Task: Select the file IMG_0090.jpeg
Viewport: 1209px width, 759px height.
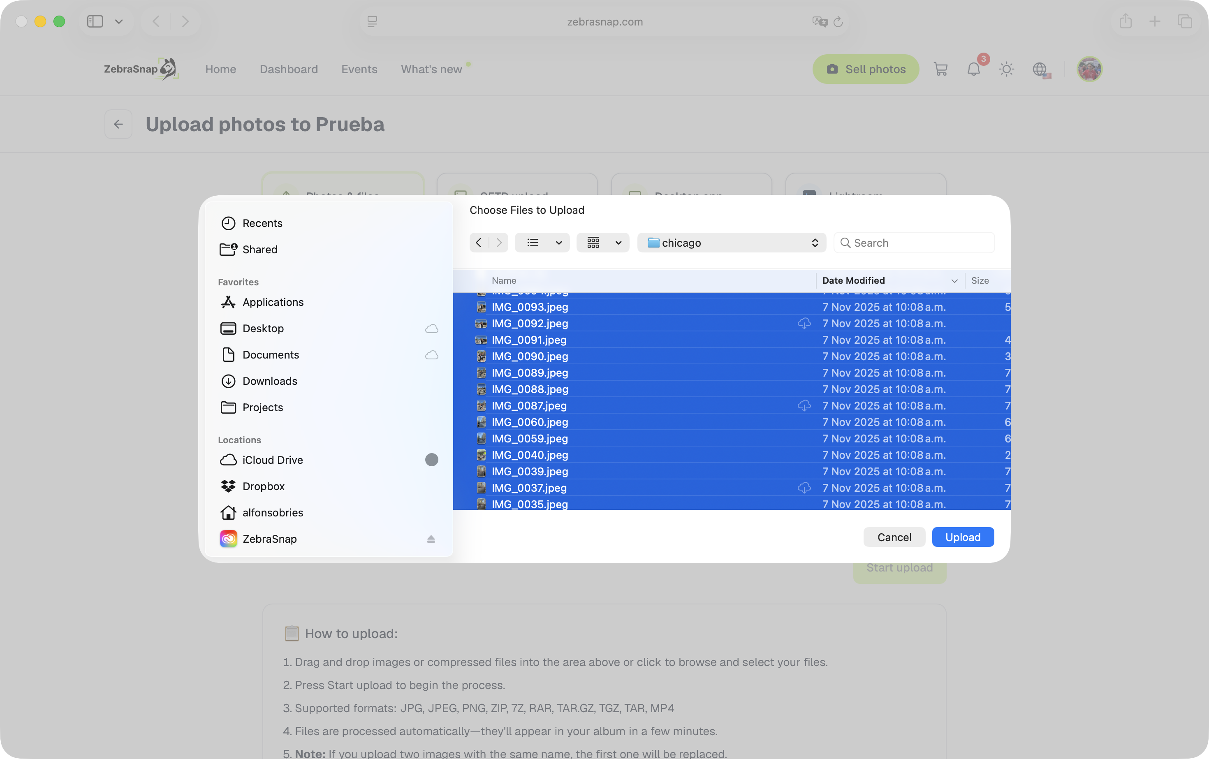Action: (732, 356)
